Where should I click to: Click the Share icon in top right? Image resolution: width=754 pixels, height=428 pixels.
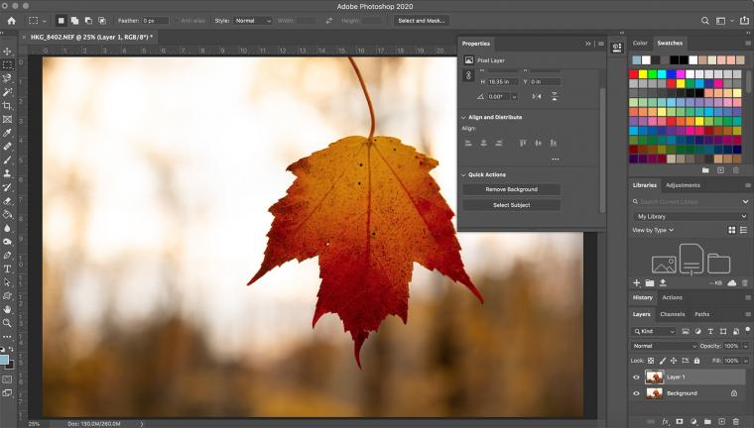744,21
